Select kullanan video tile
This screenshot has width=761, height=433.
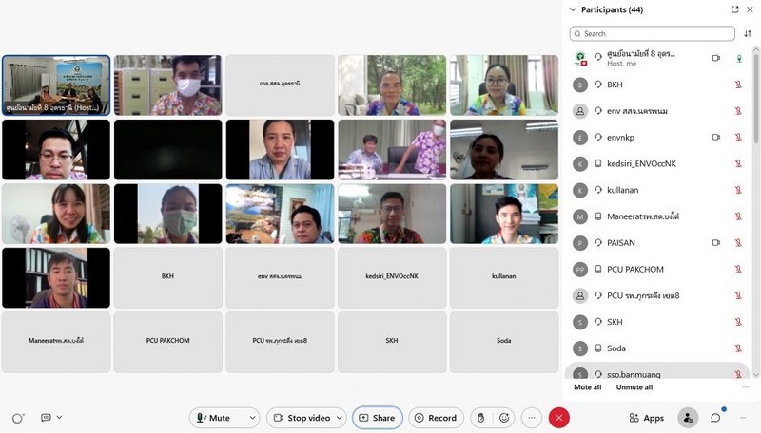(x=504, y=278)
